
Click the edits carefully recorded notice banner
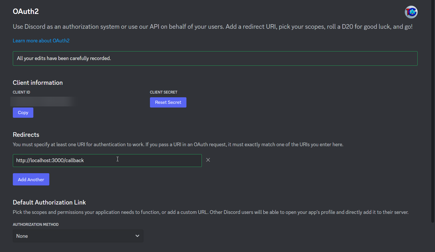pos(215,58)
